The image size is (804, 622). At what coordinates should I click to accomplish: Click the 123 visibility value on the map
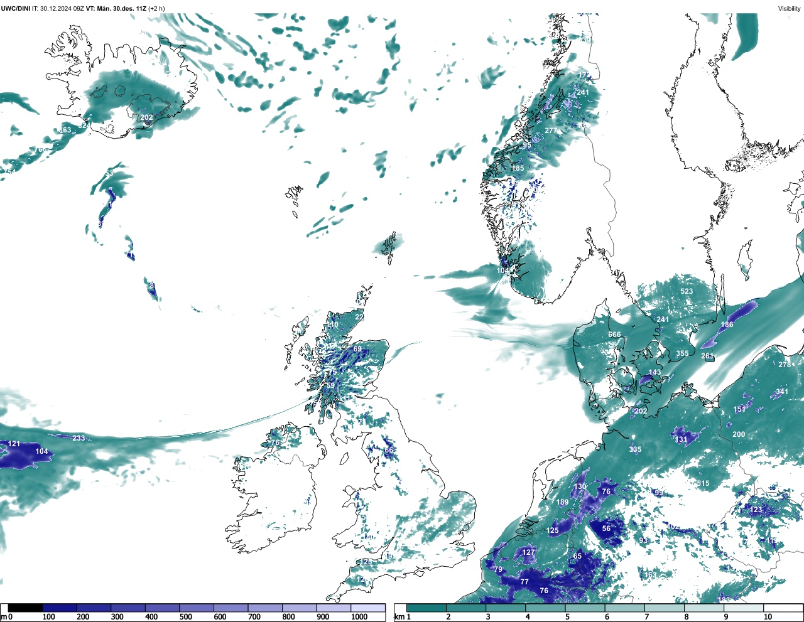(756, 510)
